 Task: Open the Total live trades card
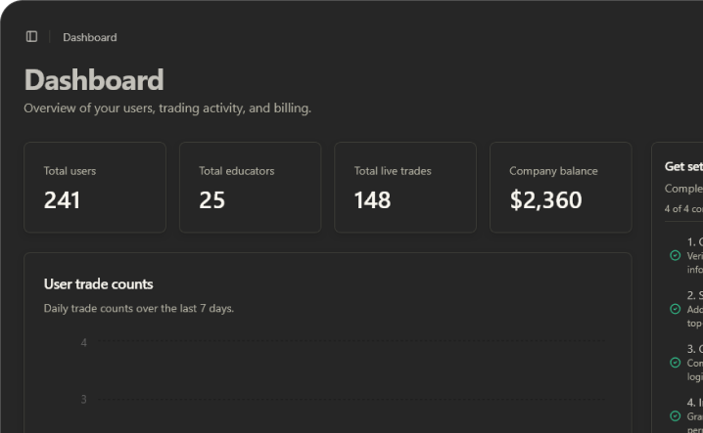[405, 187]
